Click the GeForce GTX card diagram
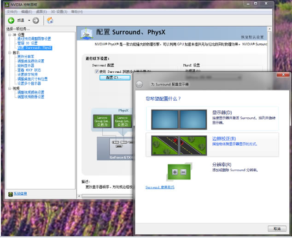Image resolution: width=292 pixels, height=238 pixels. 115,149
